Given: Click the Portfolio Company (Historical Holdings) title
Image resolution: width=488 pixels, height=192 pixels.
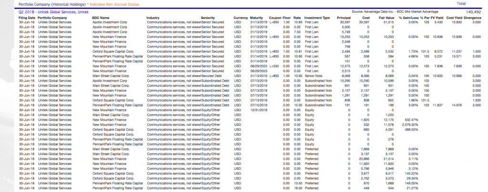Looking at the screenshot, I should (51, 4).
